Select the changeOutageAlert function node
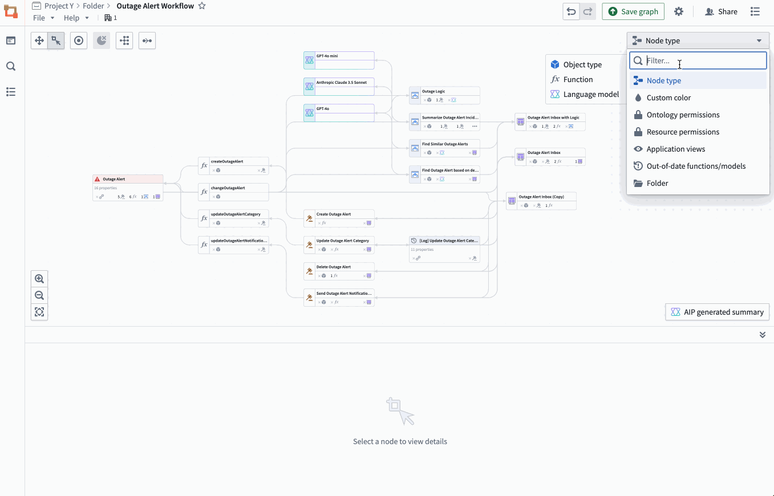The image size is (774, 496). pos(233,192)
